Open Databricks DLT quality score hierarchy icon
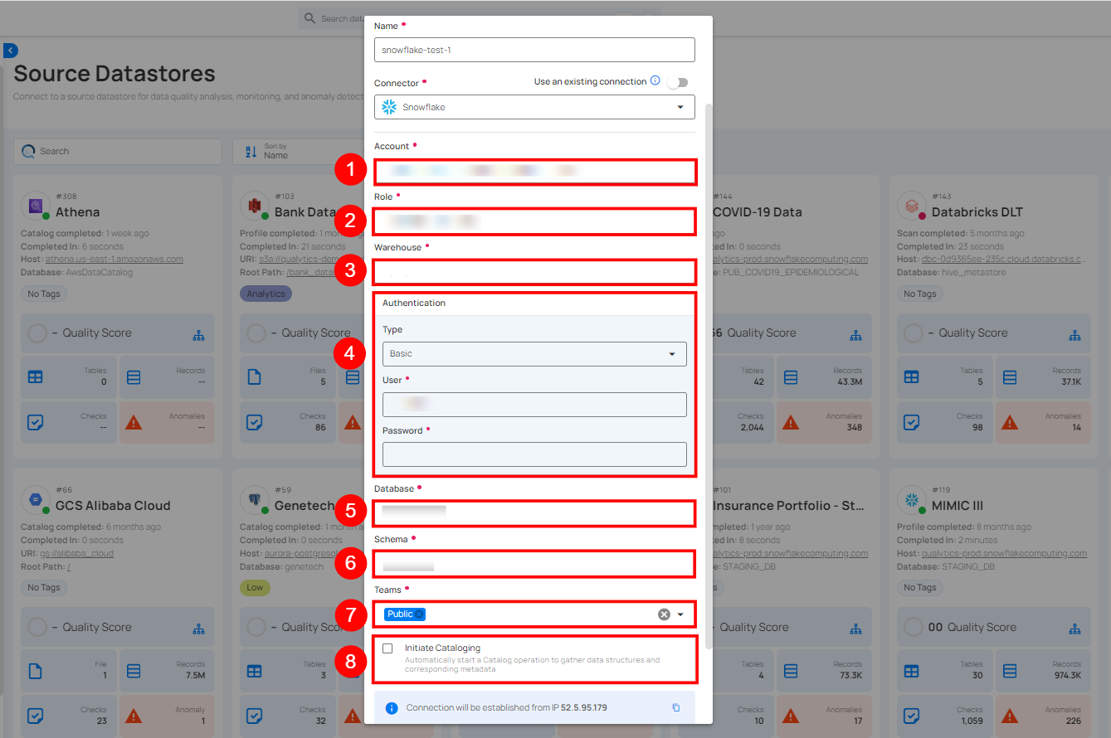The width and height of the screenshot is (1111, 738). [x=1074, y=335]
